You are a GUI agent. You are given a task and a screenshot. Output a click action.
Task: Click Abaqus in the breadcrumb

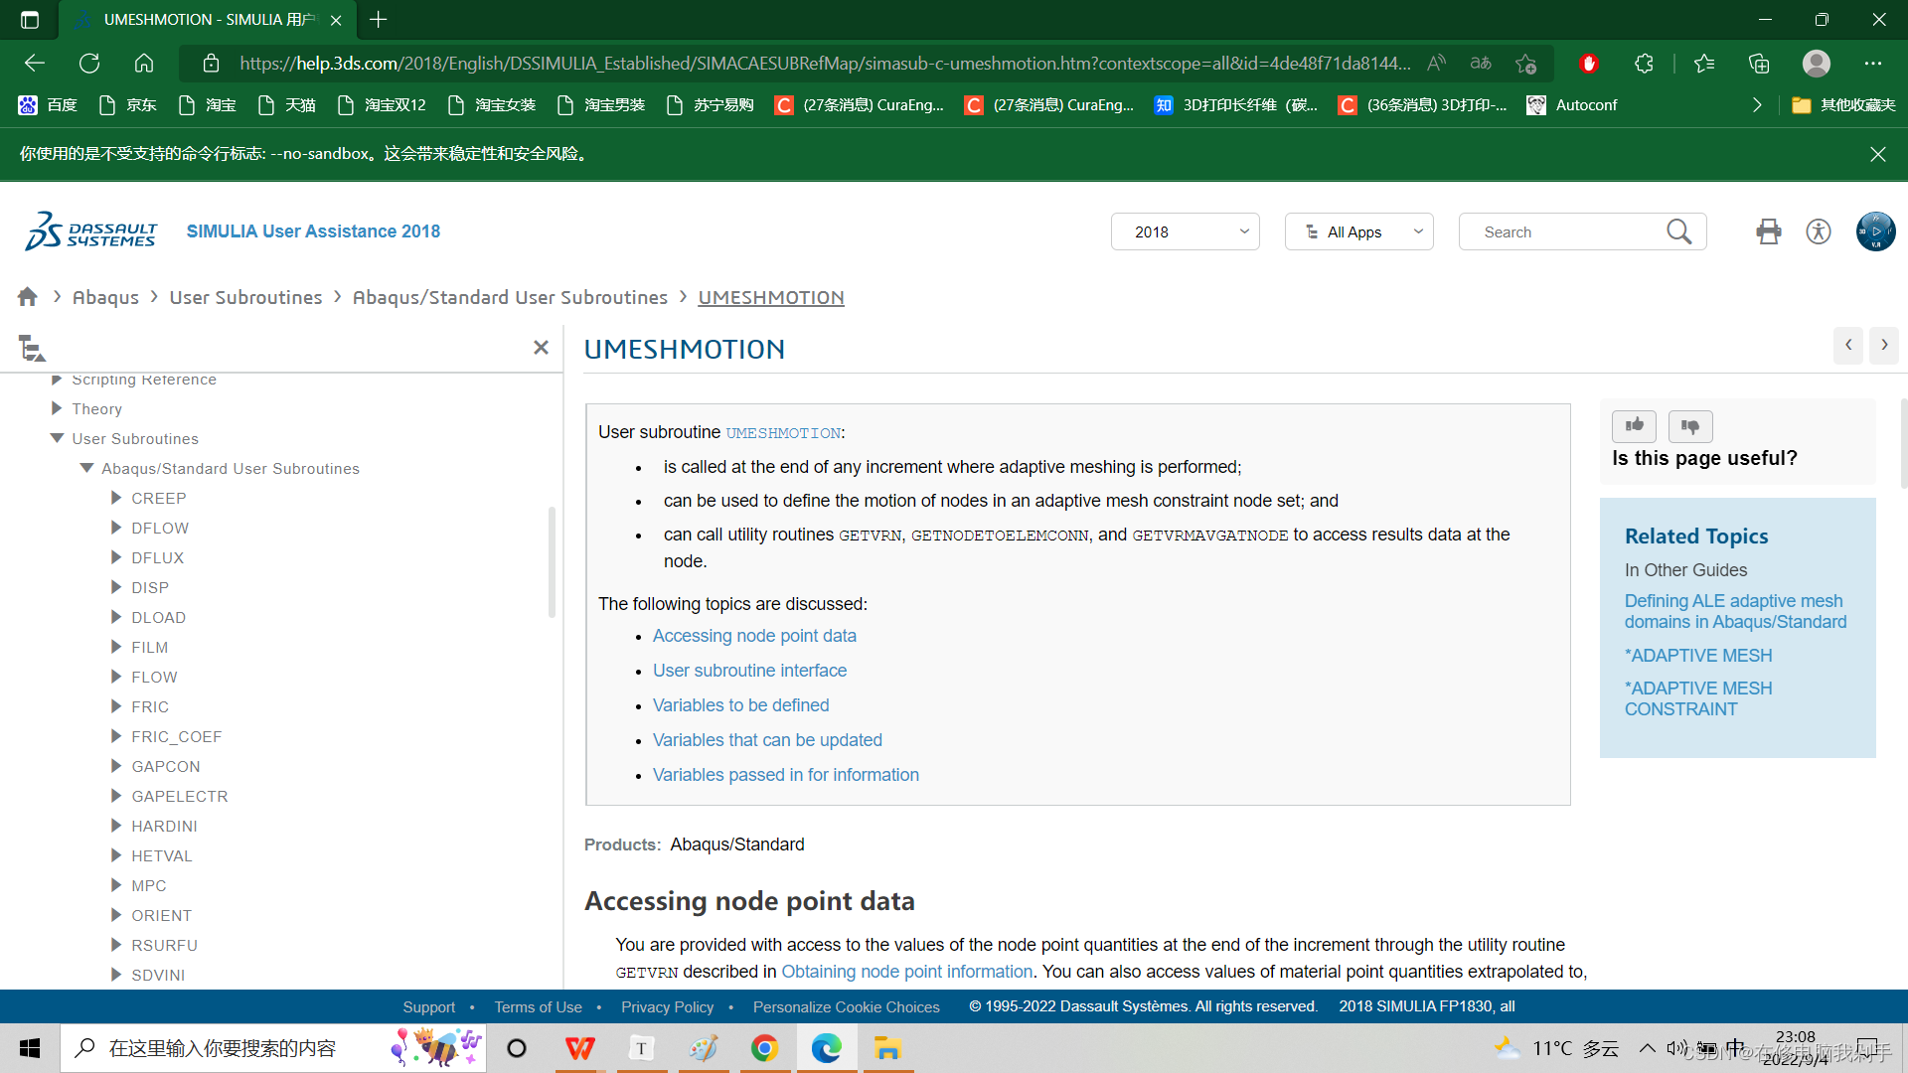click(105, 297)
